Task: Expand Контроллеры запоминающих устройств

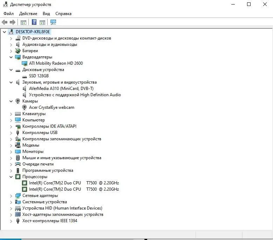Action: coord(11,139)
